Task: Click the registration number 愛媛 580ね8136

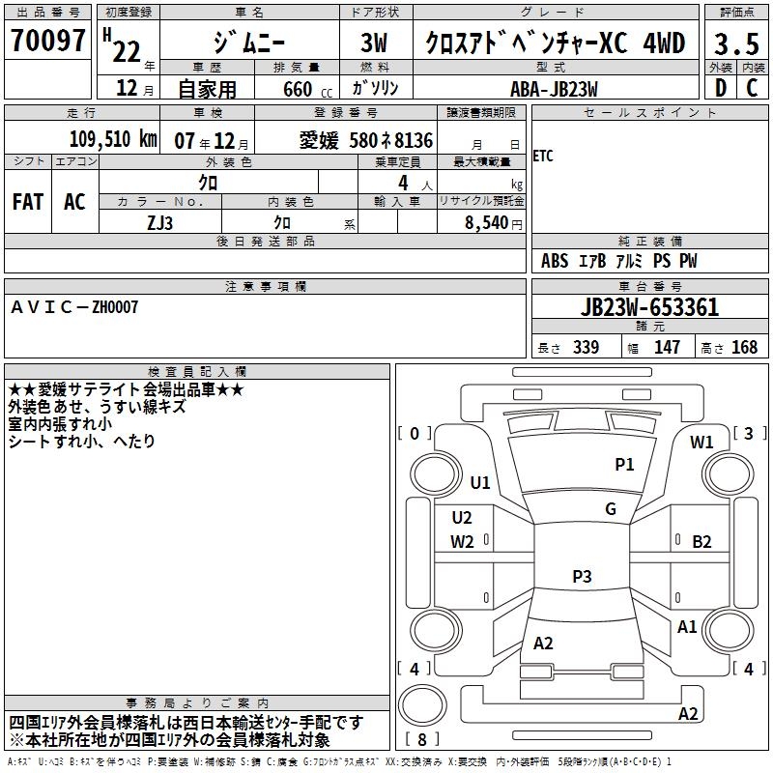Action: click(x=366, y=141)
